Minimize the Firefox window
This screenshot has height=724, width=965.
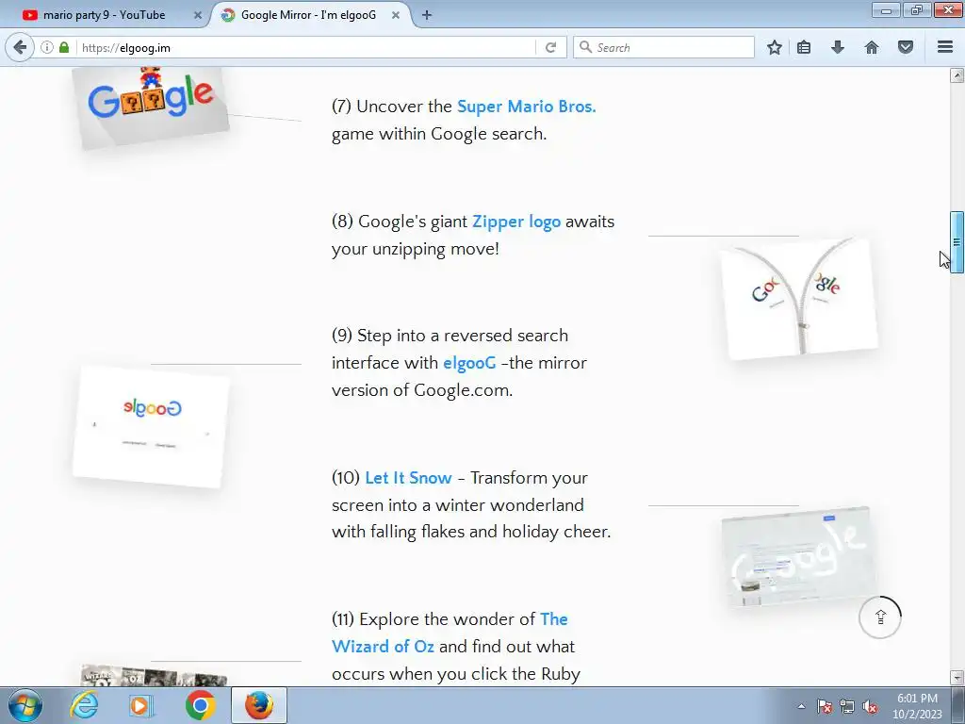point(886,9)
